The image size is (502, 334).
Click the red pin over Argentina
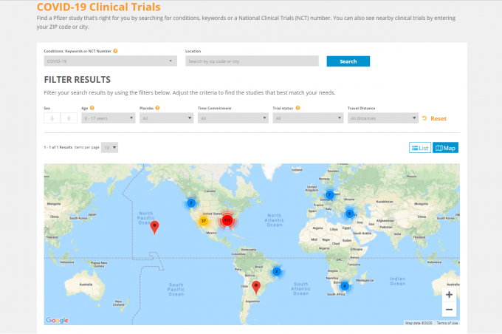[x=256, y=287]
